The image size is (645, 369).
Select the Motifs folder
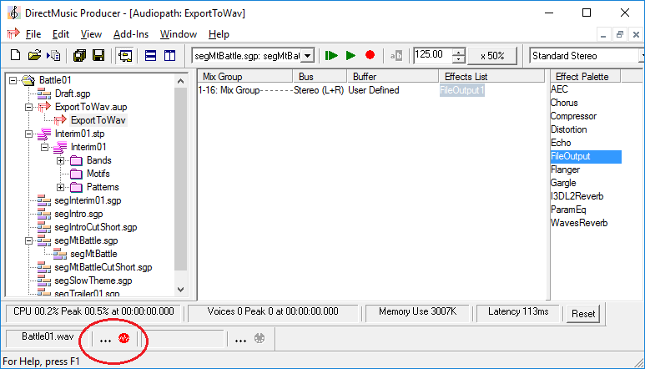(x=98, y=174)
